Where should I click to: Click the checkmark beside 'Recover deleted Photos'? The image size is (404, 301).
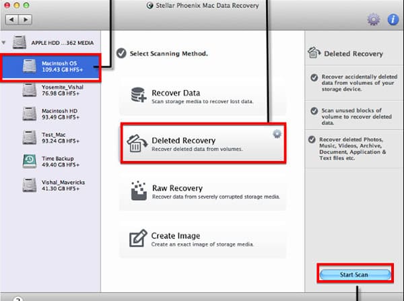click(312, 139)
